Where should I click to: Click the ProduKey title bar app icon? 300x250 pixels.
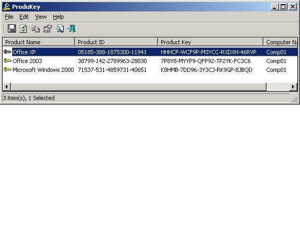pos(7,7)
